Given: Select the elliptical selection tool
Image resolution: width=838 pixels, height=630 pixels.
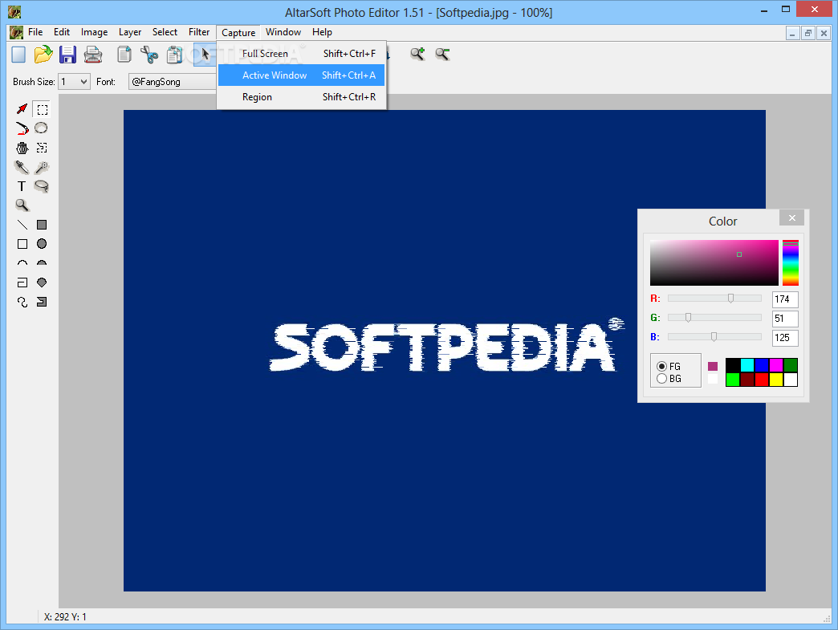Looking at the screenshot, I should pyautogui.click(x=41, y=128).
